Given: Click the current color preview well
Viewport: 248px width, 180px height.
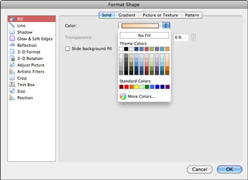Looking at the screenshot, I should click(140, 26).
